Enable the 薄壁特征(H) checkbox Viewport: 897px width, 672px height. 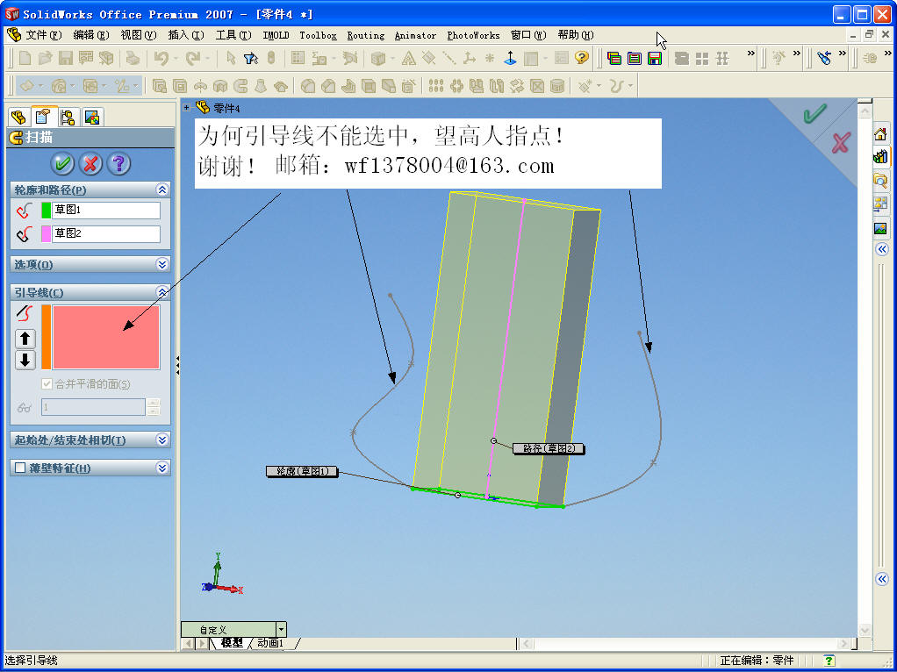coord(20,468)
